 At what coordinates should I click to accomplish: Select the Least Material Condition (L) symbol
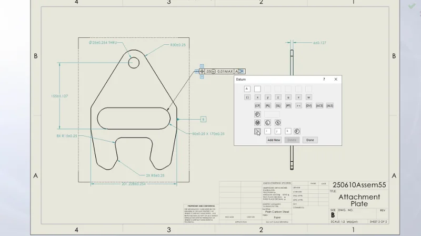click(267, 123)
